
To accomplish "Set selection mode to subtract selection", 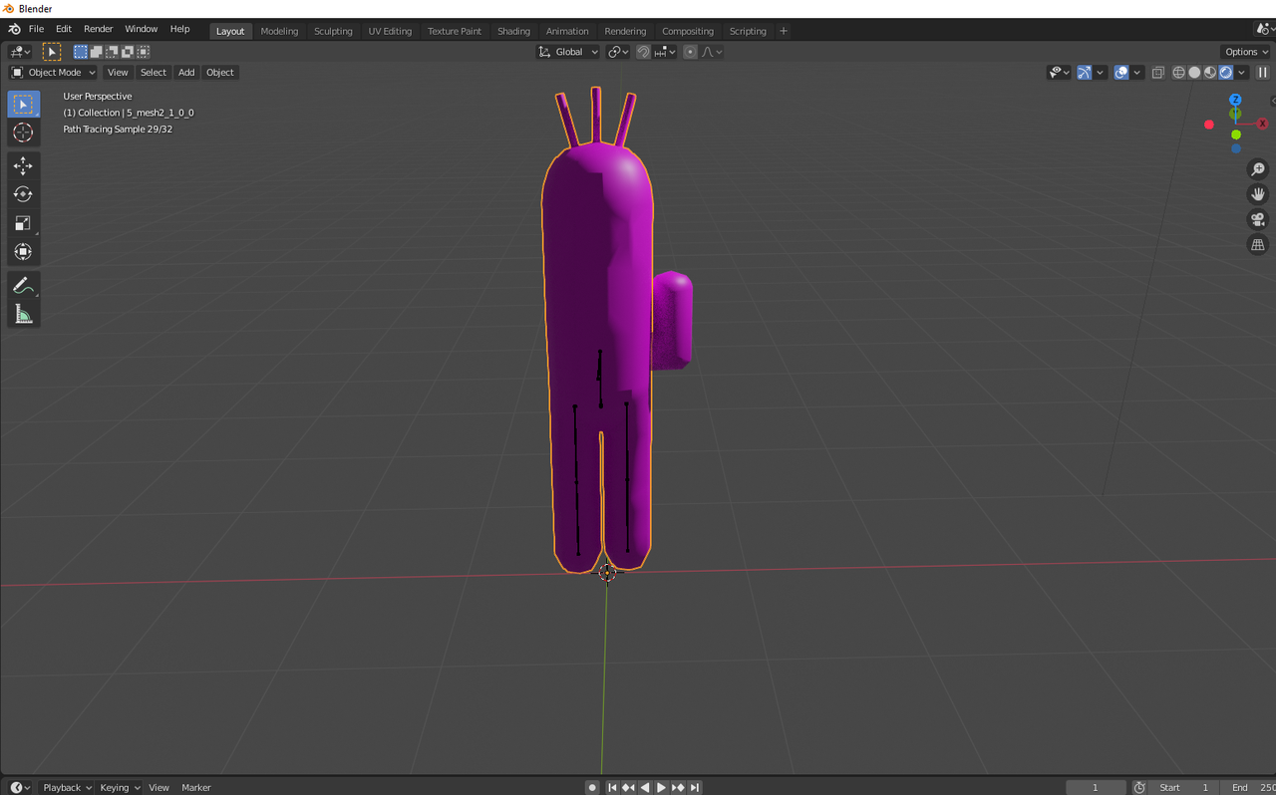I will [x=113, y=52].
